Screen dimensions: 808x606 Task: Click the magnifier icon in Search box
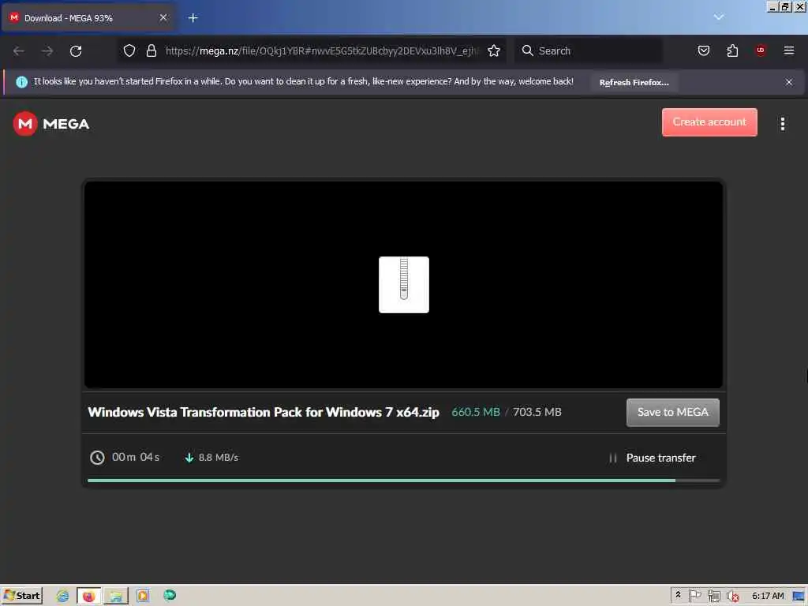click(x=527, y=50)
